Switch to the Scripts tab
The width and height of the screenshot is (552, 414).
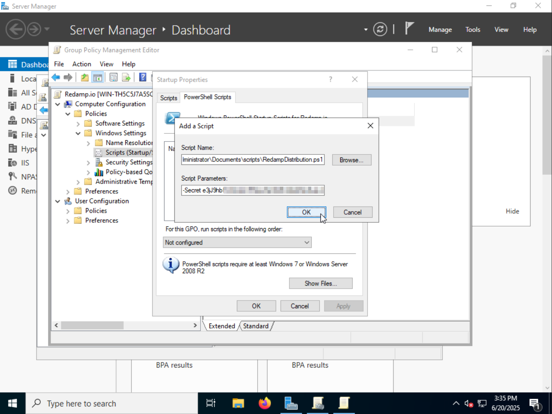click(169, 98)
